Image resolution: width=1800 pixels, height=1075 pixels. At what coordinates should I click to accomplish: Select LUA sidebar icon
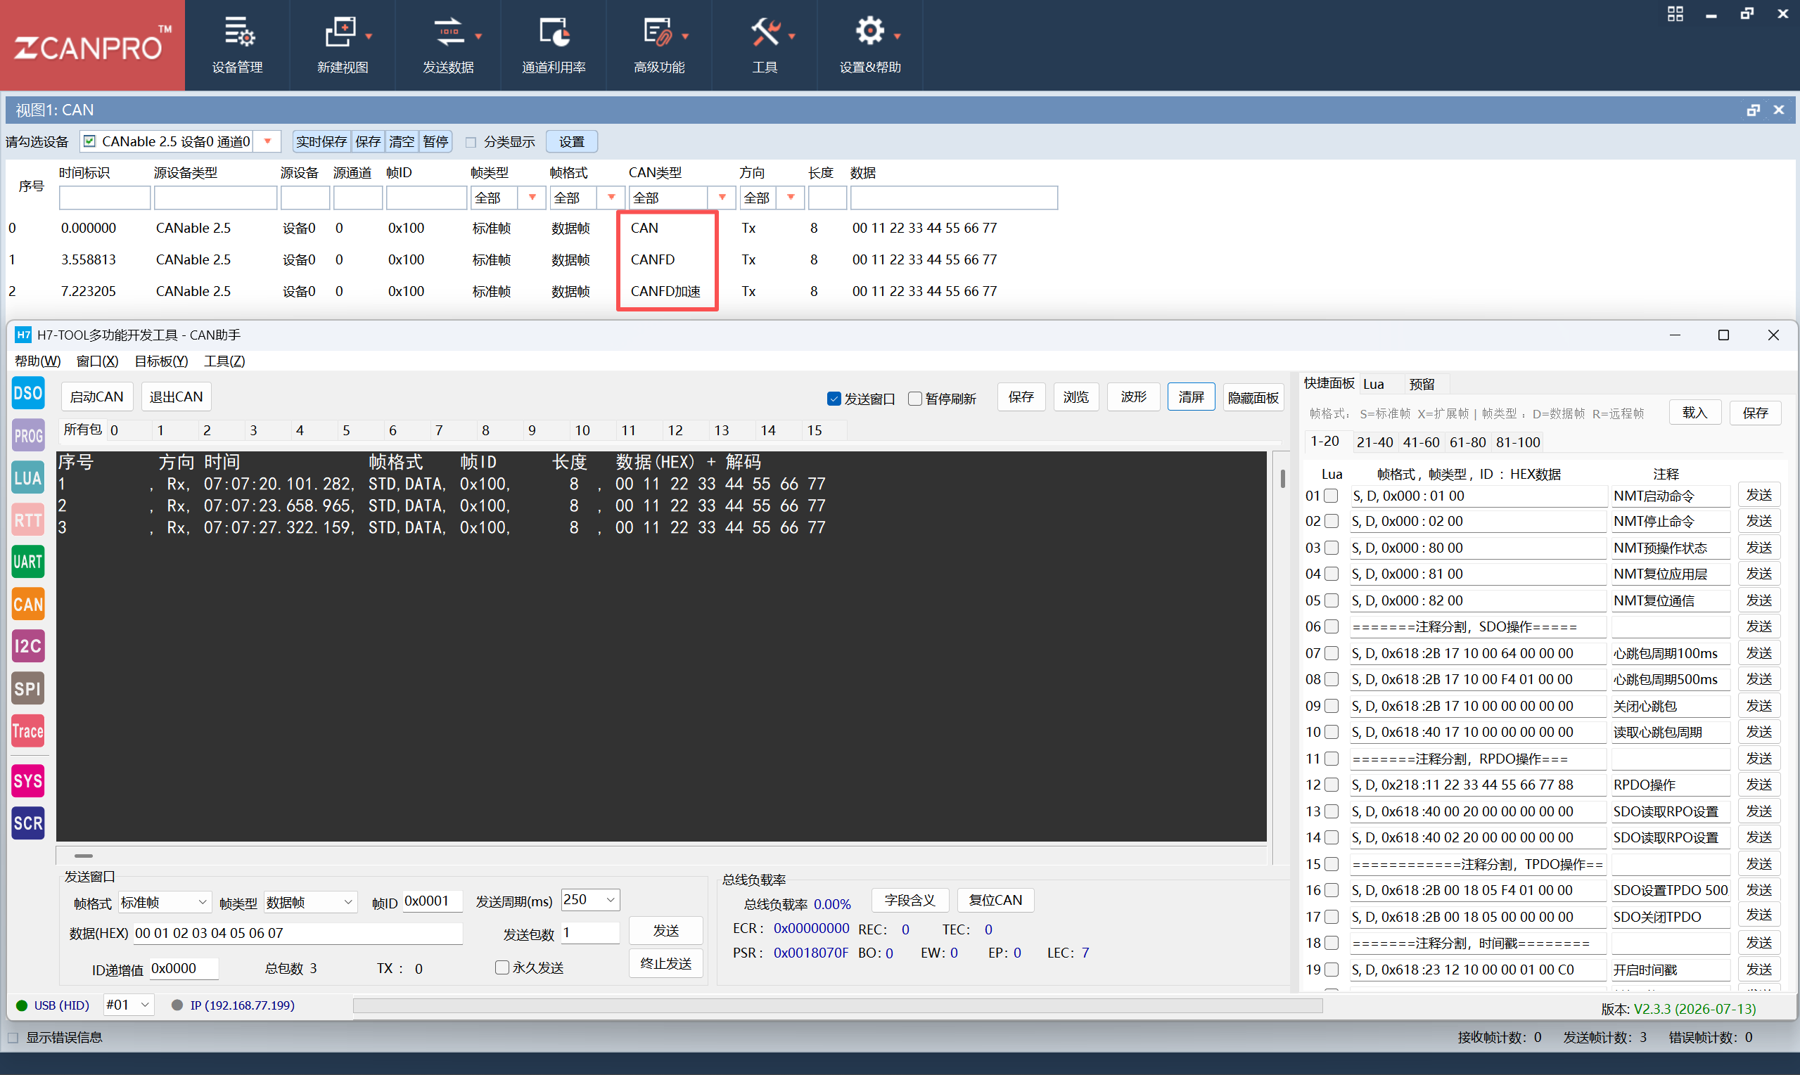click(28, 477)
